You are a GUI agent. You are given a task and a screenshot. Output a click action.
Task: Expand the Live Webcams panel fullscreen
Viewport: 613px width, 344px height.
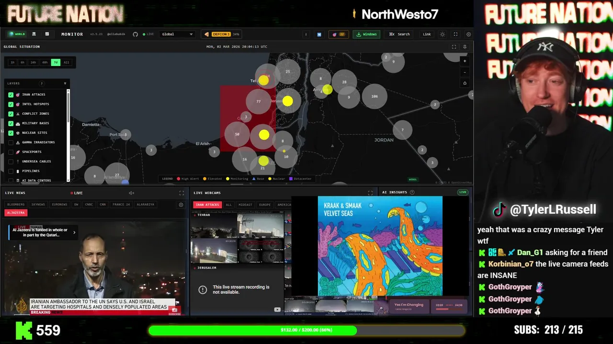click(370, 193)
